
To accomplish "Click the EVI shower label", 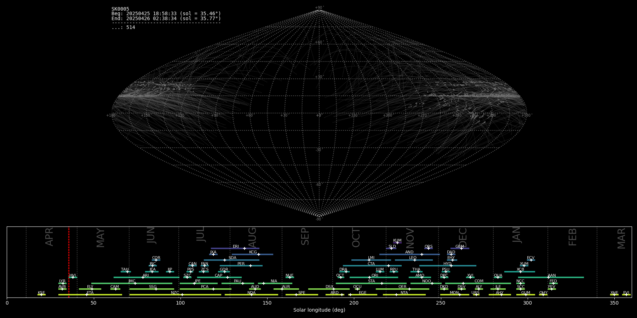I will pyautogui.click(x=626, y=293).
